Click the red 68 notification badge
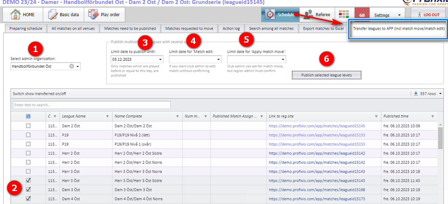 tap(362, 15)
